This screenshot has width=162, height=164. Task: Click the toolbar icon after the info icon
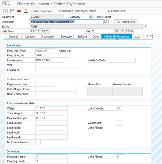[12, 11]
